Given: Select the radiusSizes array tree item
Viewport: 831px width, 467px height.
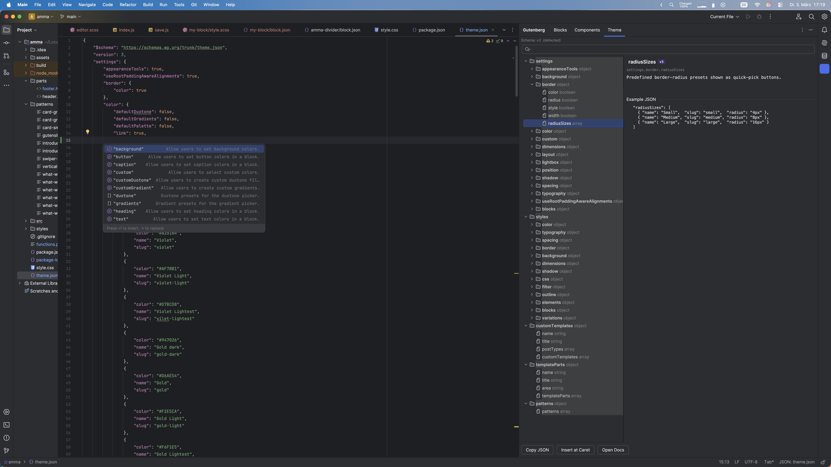Looking at the screenshot, I should pyautogui.click(x=573, y=123).
